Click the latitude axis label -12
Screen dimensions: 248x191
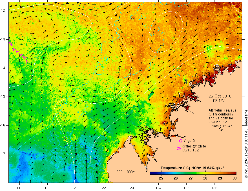3,11
